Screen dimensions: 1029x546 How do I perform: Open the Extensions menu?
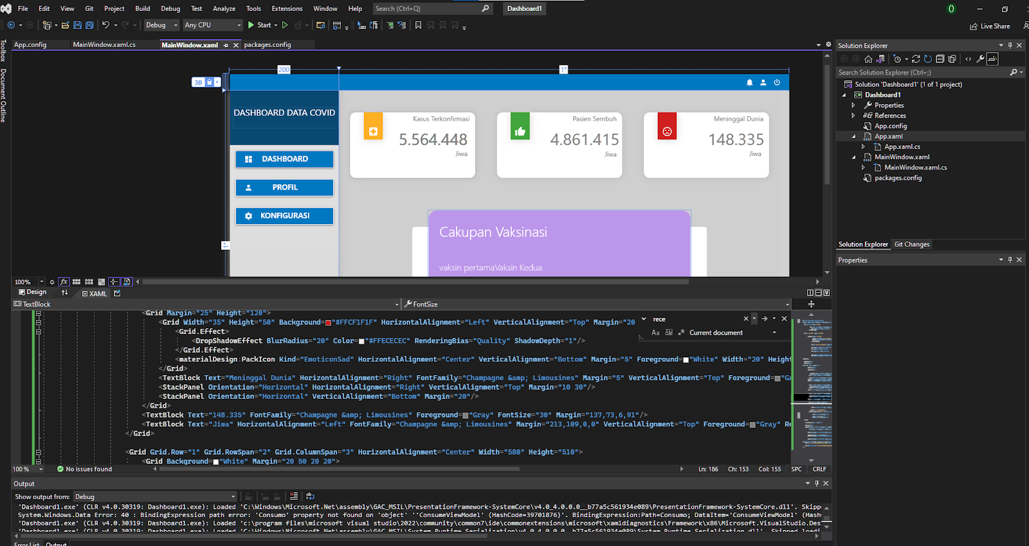coord(287,8)
